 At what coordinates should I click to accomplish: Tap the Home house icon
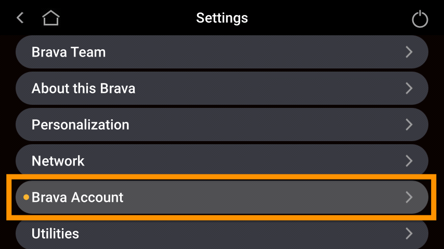(x=50, y=18)
